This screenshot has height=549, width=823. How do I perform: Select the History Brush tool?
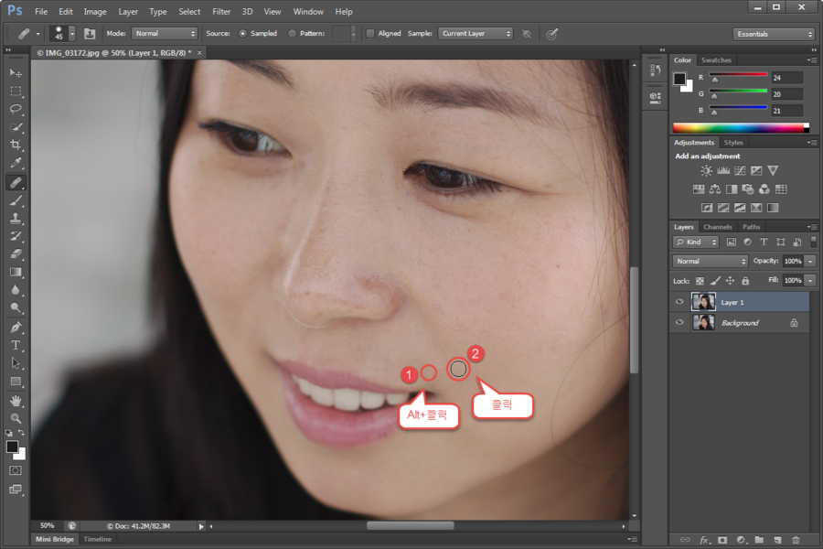(x=16, y=236)
